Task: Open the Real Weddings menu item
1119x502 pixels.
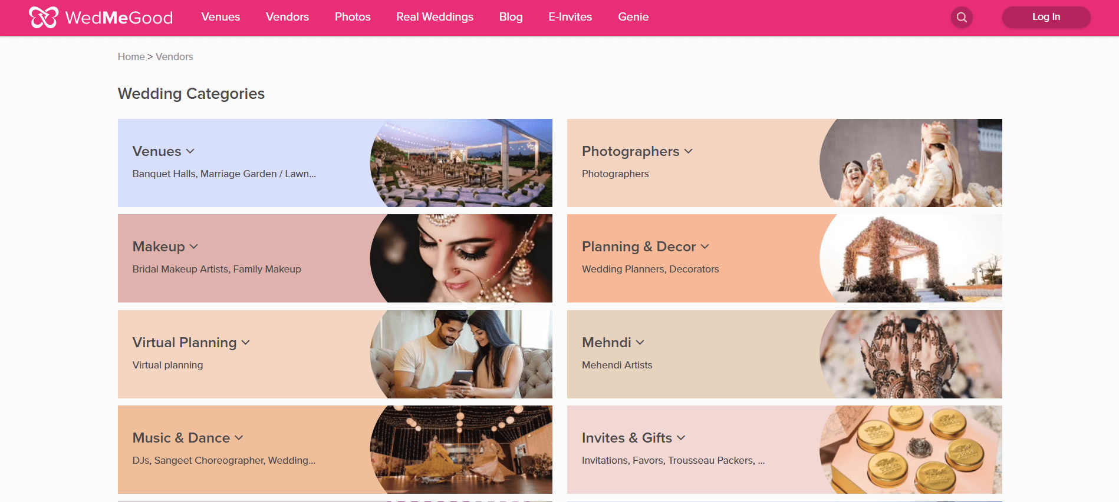Action: click(435, 17)
